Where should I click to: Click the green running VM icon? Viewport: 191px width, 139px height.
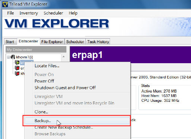click(x=17, y=62)
